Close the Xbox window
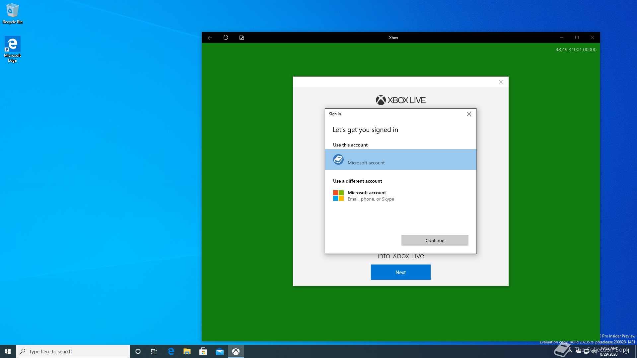The image size is (637, 358). [592, 37]
